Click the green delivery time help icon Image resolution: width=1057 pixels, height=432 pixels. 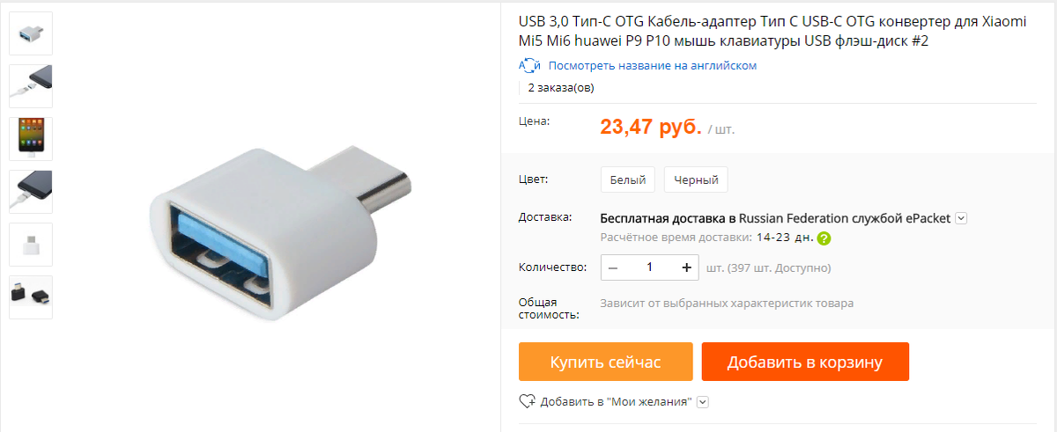click(x=824, y=238)
